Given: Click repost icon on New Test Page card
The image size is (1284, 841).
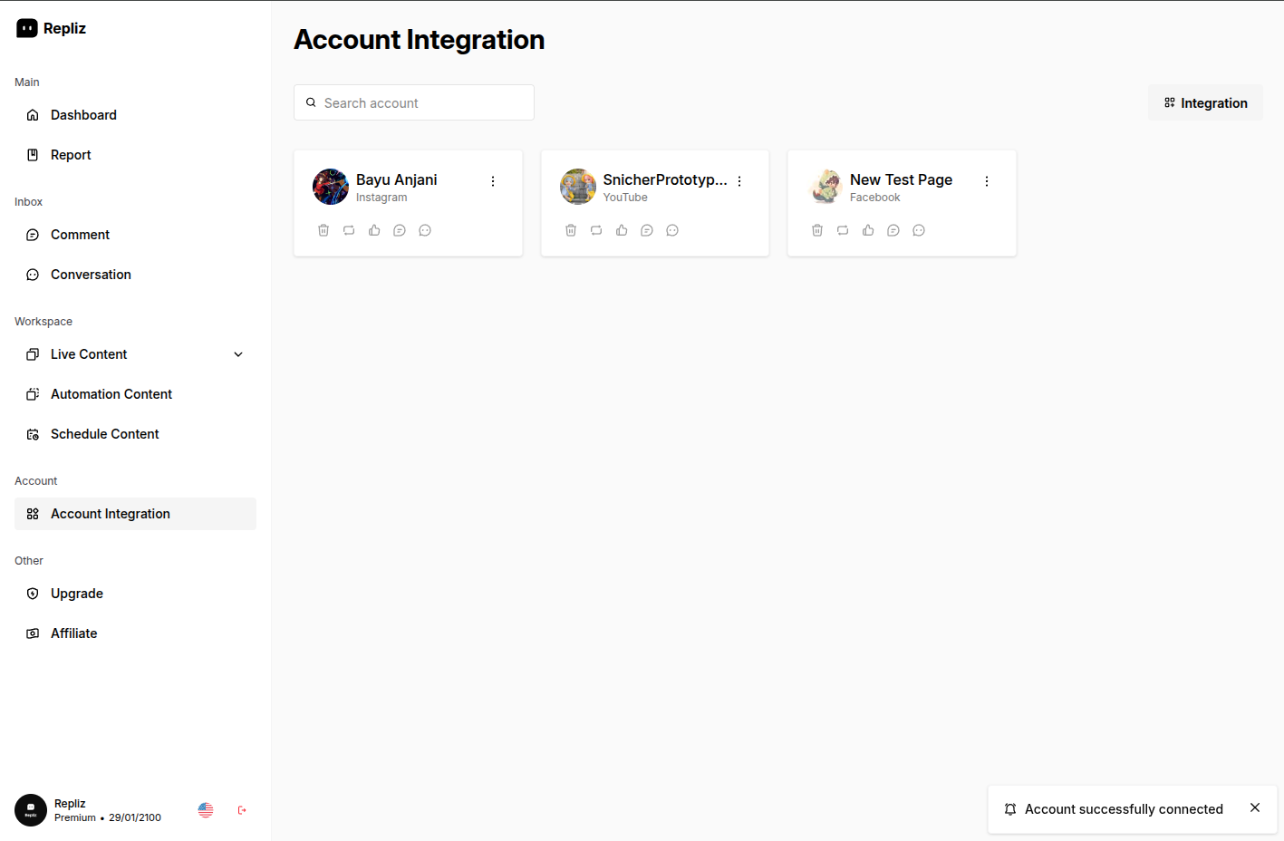Looking at the screenshot, I should pyautogui.click(x=843, y=230).
